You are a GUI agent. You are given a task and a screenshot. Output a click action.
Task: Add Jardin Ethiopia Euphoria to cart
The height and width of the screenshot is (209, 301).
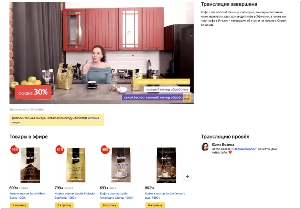[64, 205]
